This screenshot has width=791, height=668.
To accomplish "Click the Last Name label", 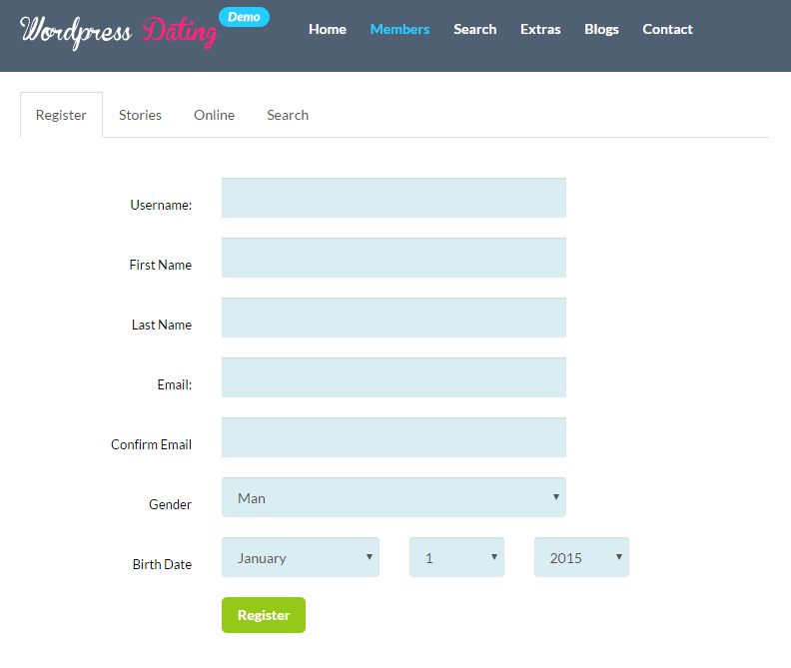I will point(162,325).
